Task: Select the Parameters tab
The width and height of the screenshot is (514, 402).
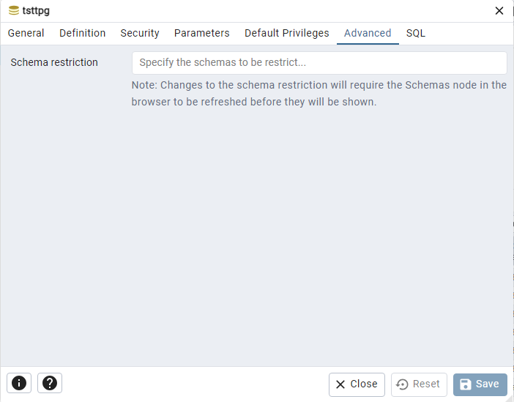Action: point(201,33)
